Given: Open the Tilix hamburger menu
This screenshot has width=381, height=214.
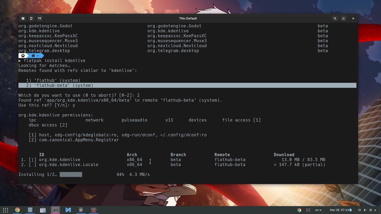Looking at the screenshot, I should click(343, 18).
